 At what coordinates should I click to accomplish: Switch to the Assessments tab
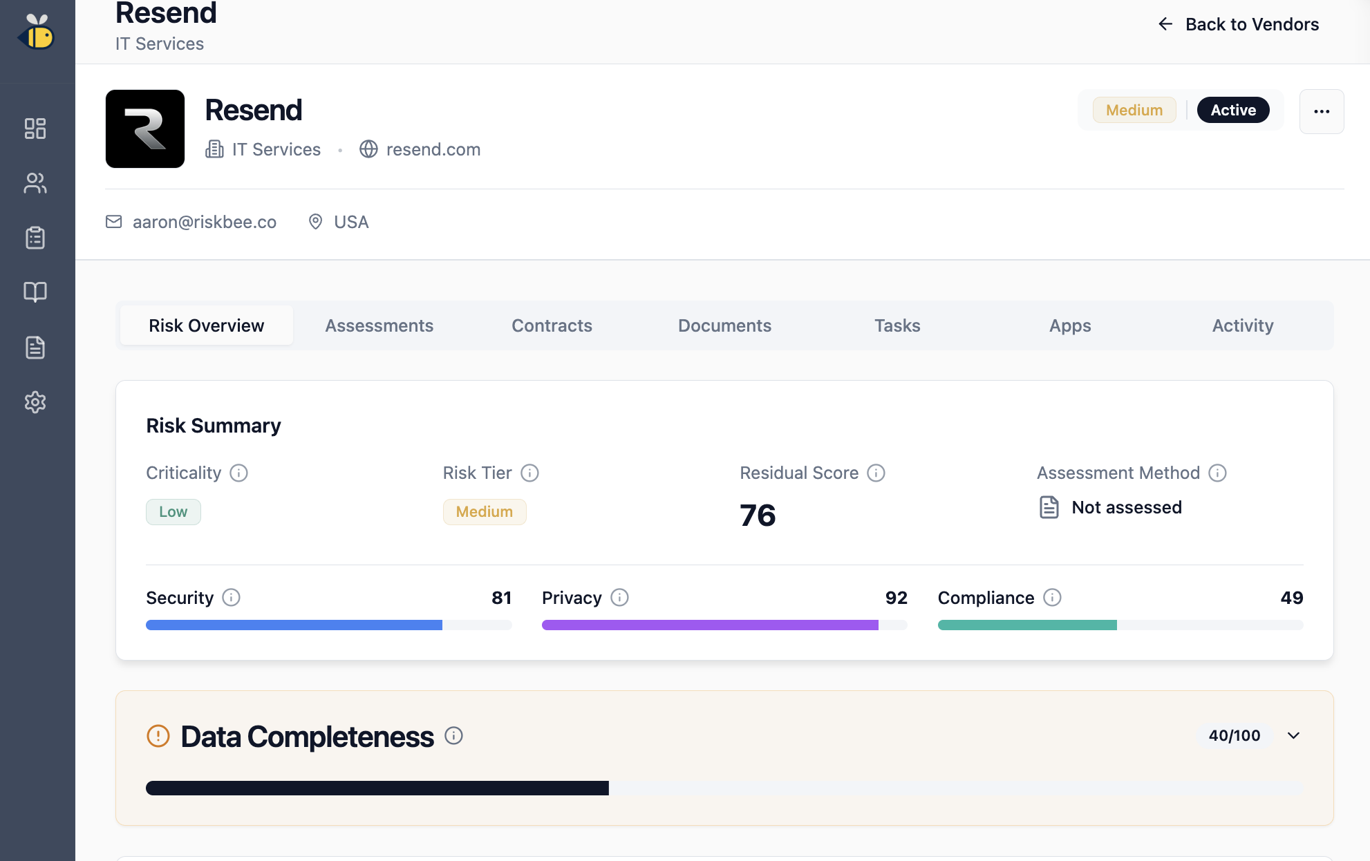point(379,325)
